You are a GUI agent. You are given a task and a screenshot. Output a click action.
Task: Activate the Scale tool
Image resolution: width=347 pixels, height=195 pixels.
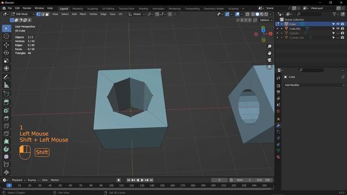tap(6, 61)
